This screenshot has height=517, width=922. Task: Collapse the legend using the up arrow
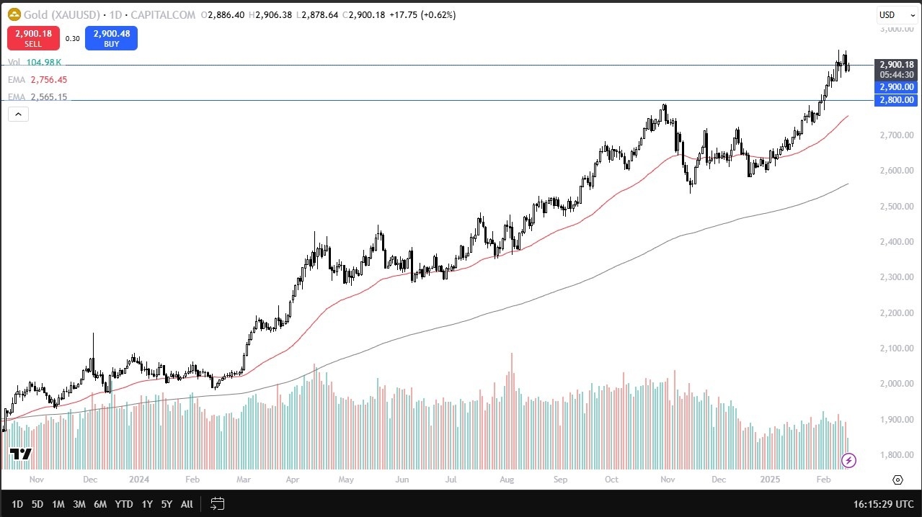tap(17, 114)
